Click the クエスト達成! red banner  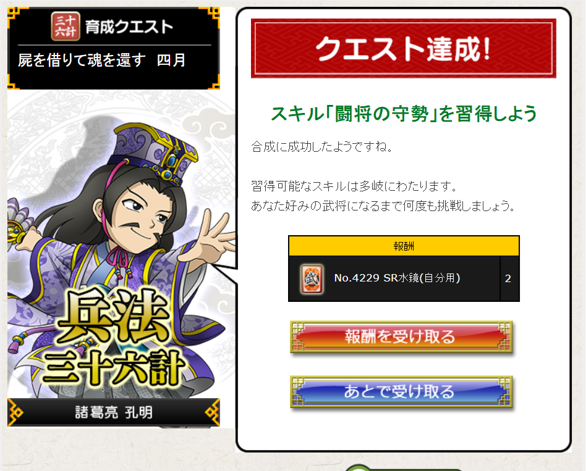403,49
